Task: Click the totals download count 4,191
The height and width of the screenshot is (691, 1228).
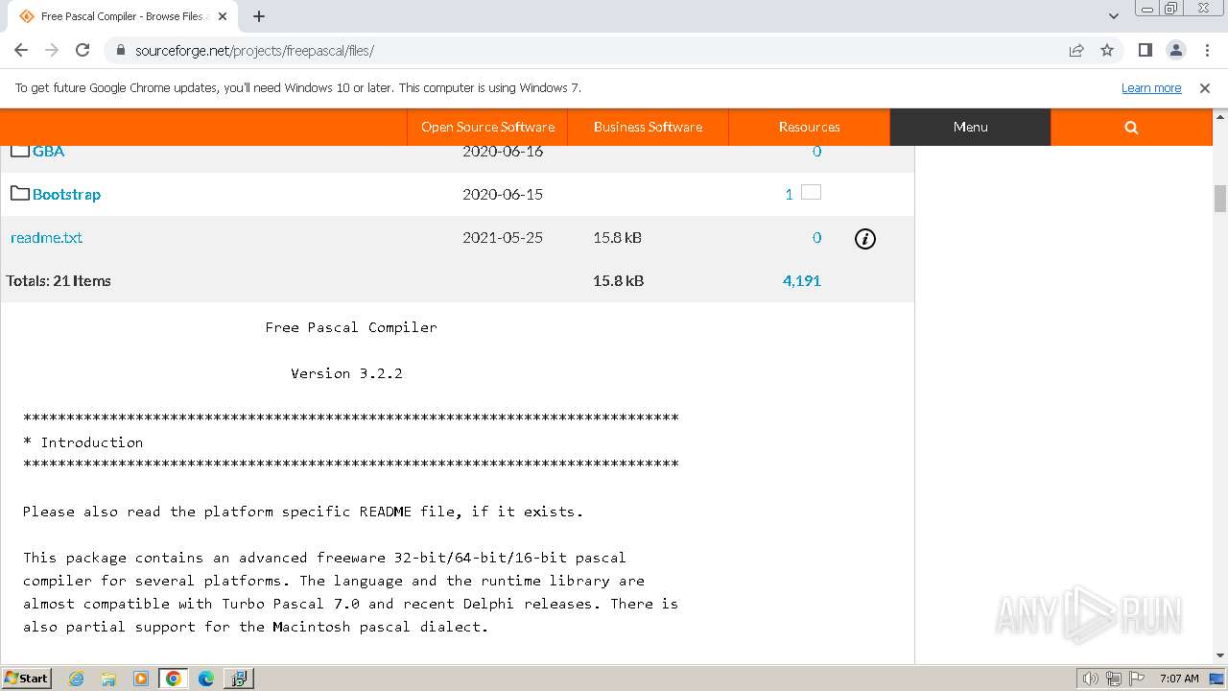Action: [801, 280]
